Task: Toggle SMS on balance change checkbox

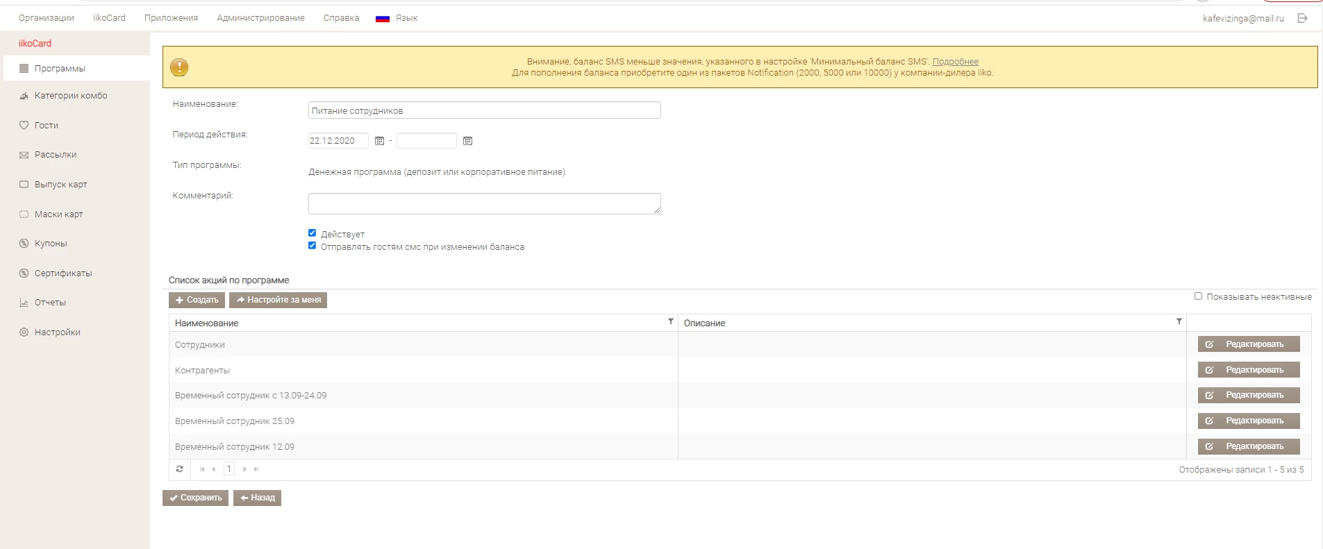Action: [312, 246]
